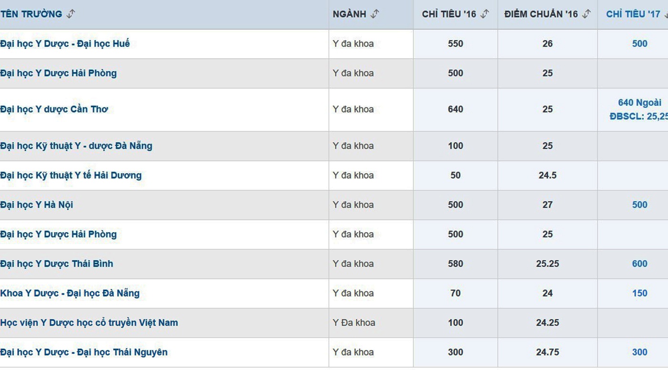Open Đại học Y Dược - Đại học Huế link

(x=65, y=44)
